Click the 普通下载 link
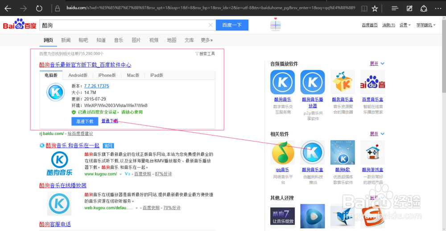This screenshot has height=231, width=446. (x=110, y=121)
